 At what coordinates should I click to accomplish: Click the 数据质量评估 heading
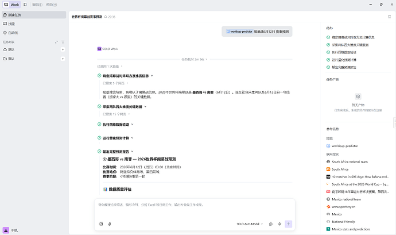118,189
